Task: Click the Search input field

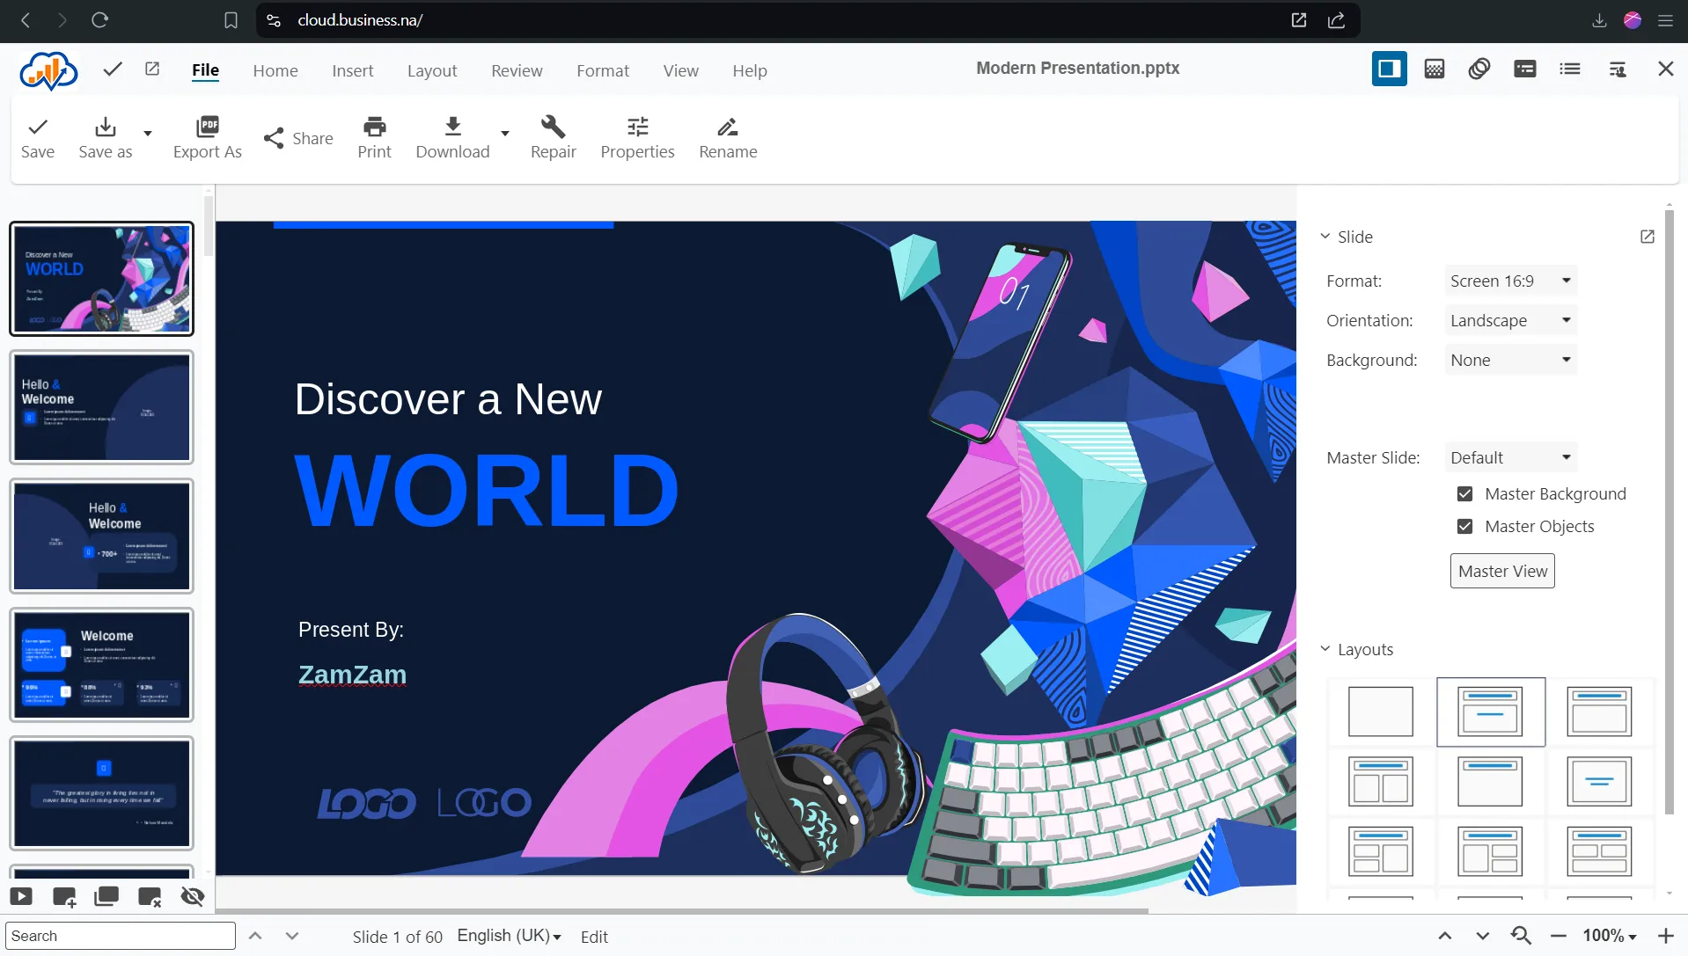Action: pos(121,936)
